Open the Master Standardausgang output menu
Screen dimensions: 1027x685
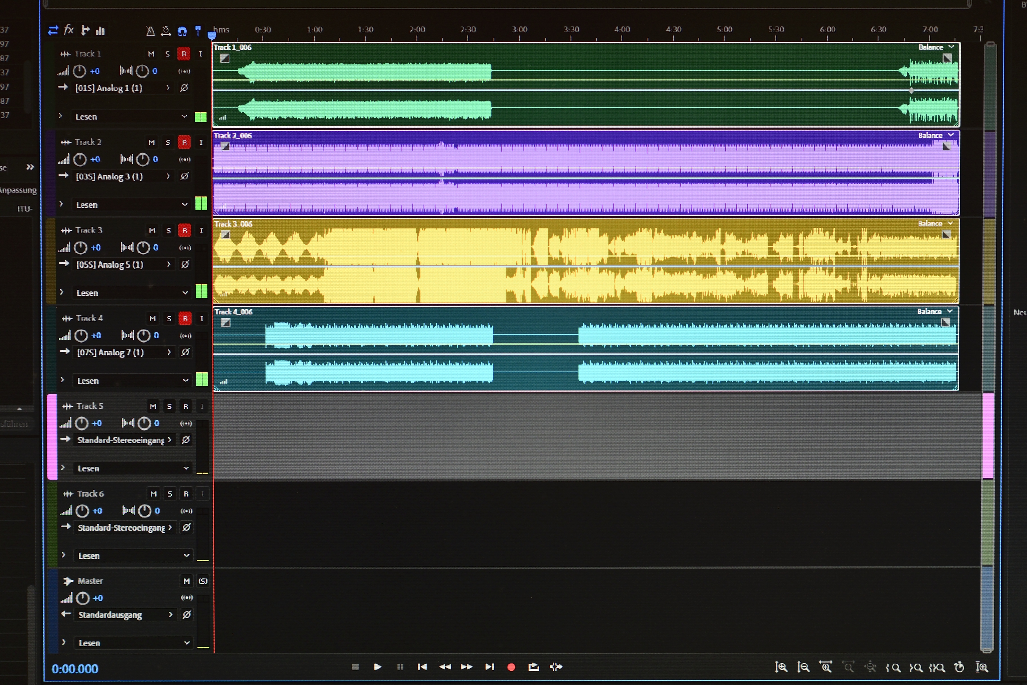click(126, 615)
